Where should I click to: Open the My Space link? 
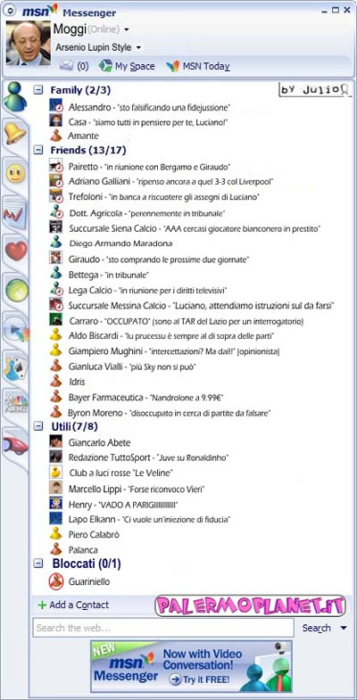pyautogui.click(x=135, y=66)
